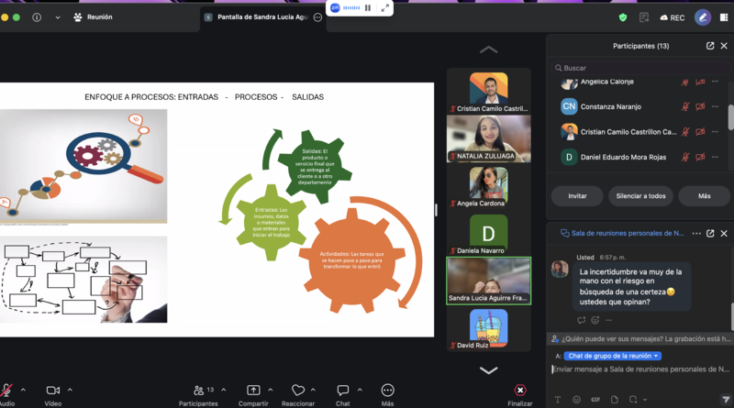Open the Chat de grupo recipient dropdown

tap(612, 356)
